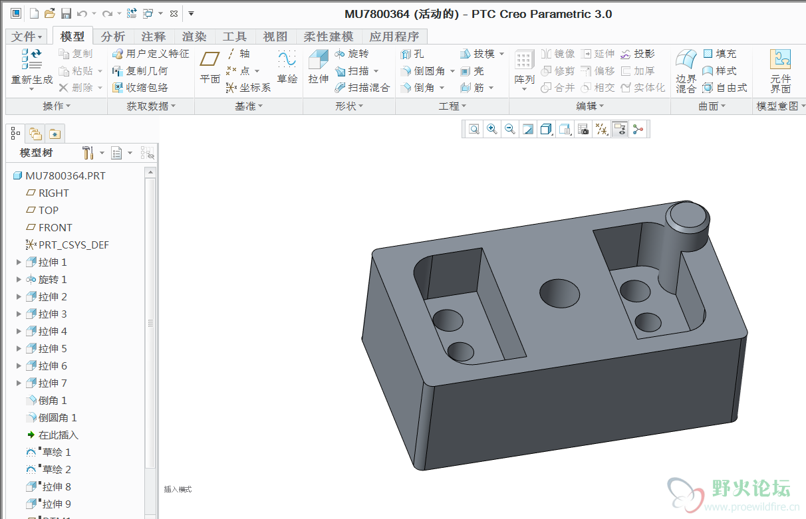Screen dimensions: 806x519
Task: Select the 投影 project tool
Action: (x=637, y=54)
